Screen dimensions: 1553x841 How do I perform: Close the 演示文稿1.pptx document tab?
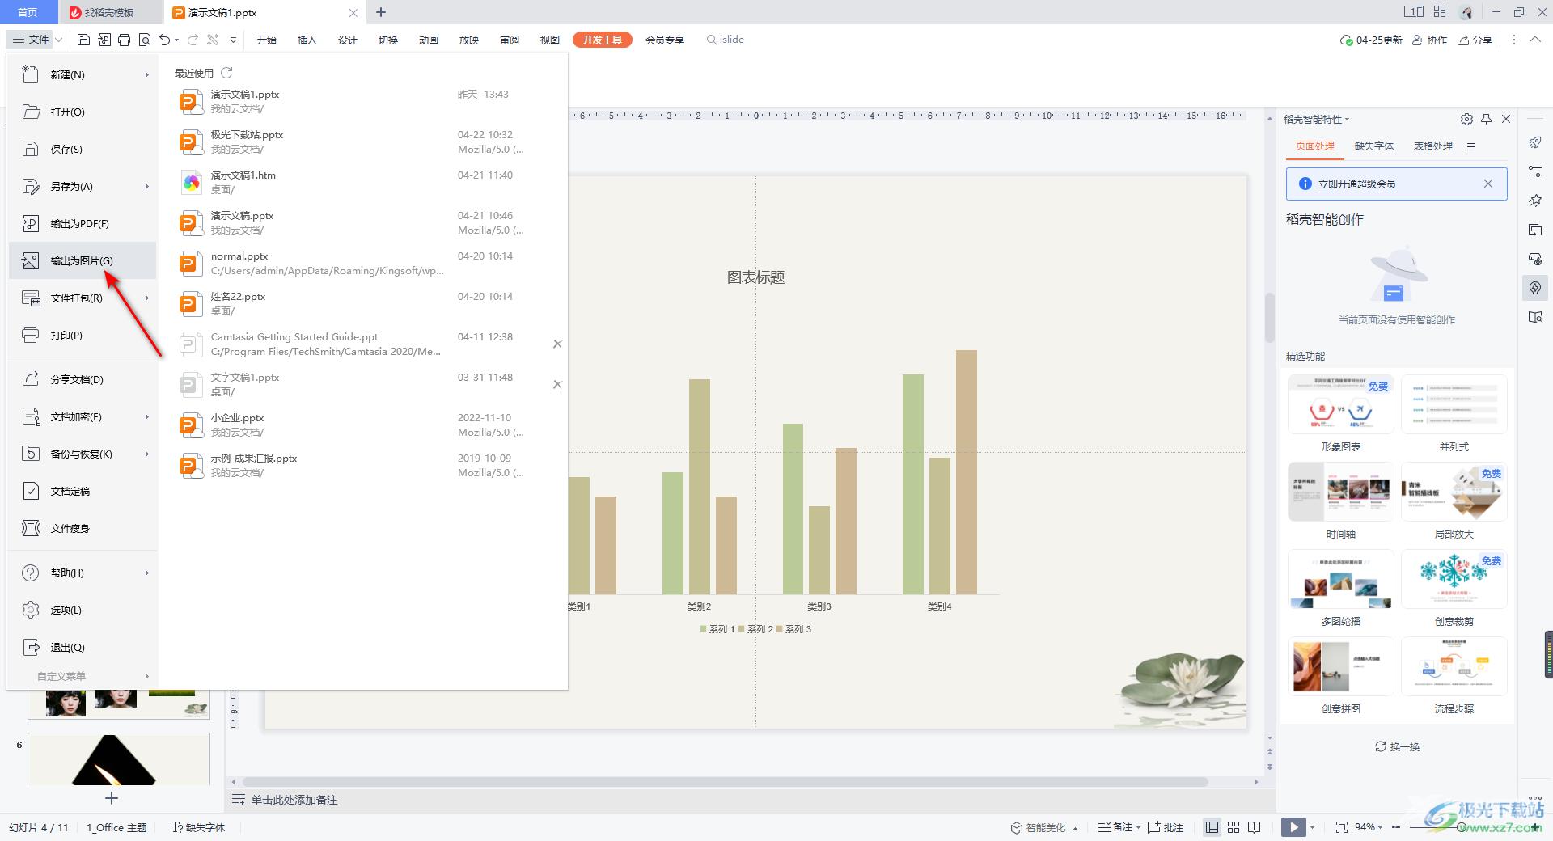[353, 13]
